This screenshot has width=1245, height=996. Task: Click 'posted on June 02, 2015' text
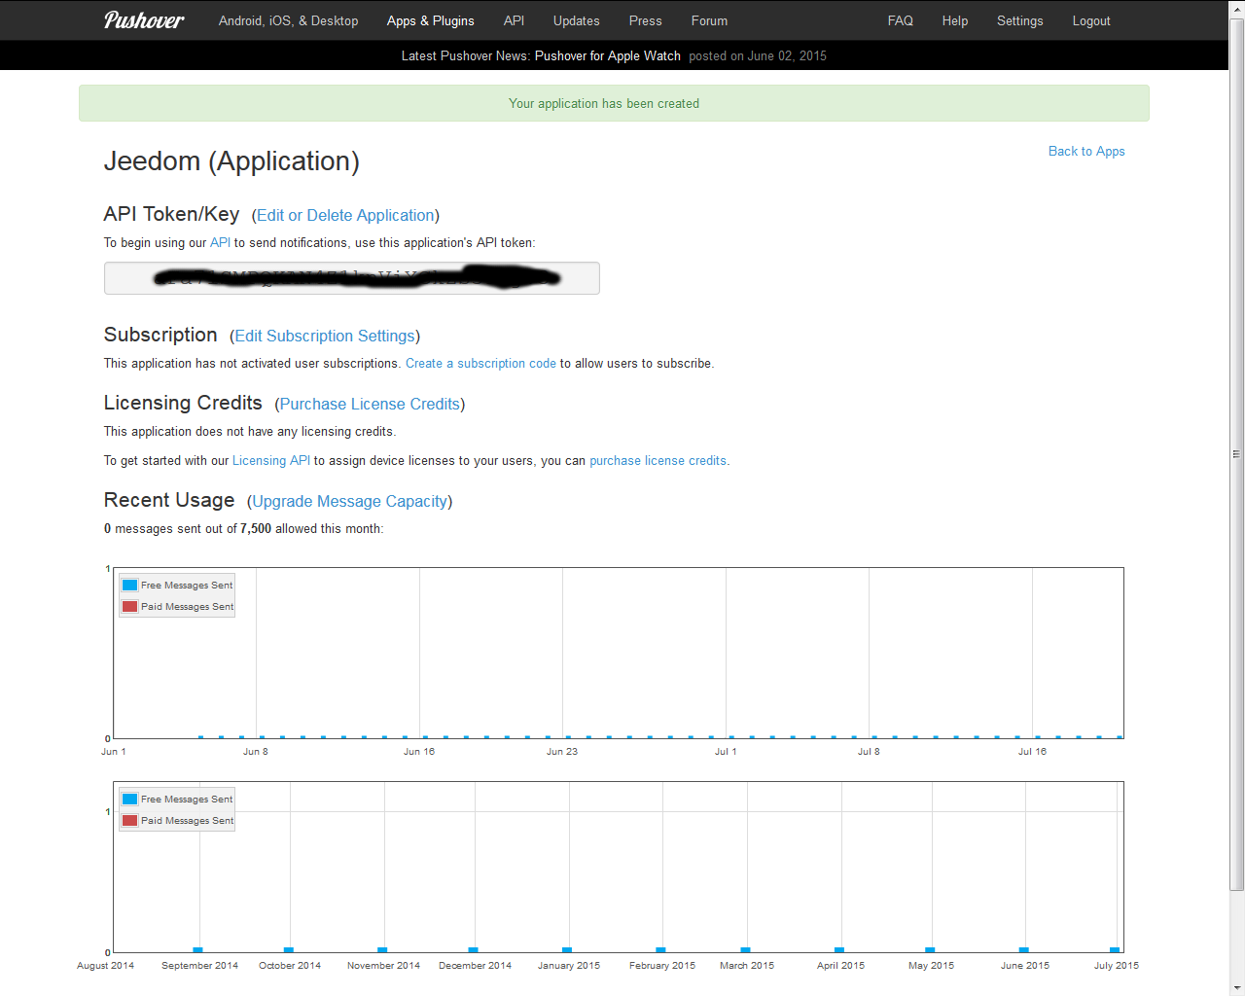[758, 55]
